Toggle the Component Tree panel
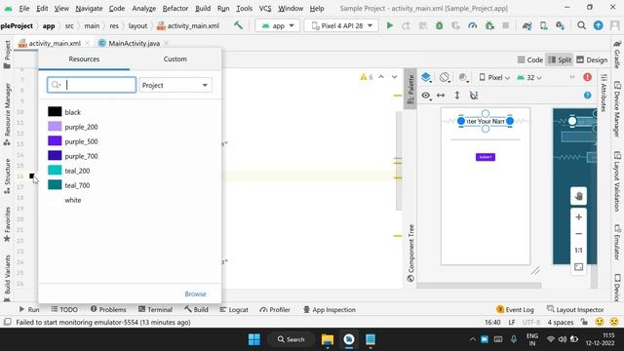The width and height of the screenshot is (624, 351). tap(410, 253)
